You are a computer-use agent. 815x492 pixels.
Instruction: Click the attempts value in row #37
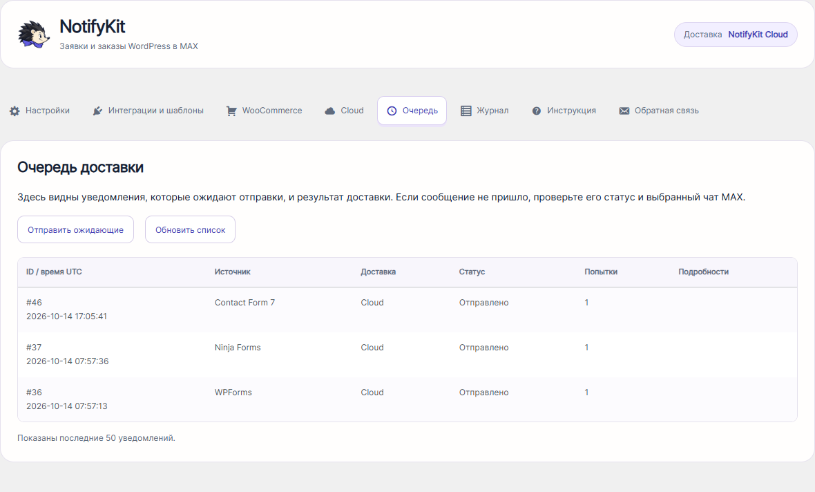[x=586, y=348]
